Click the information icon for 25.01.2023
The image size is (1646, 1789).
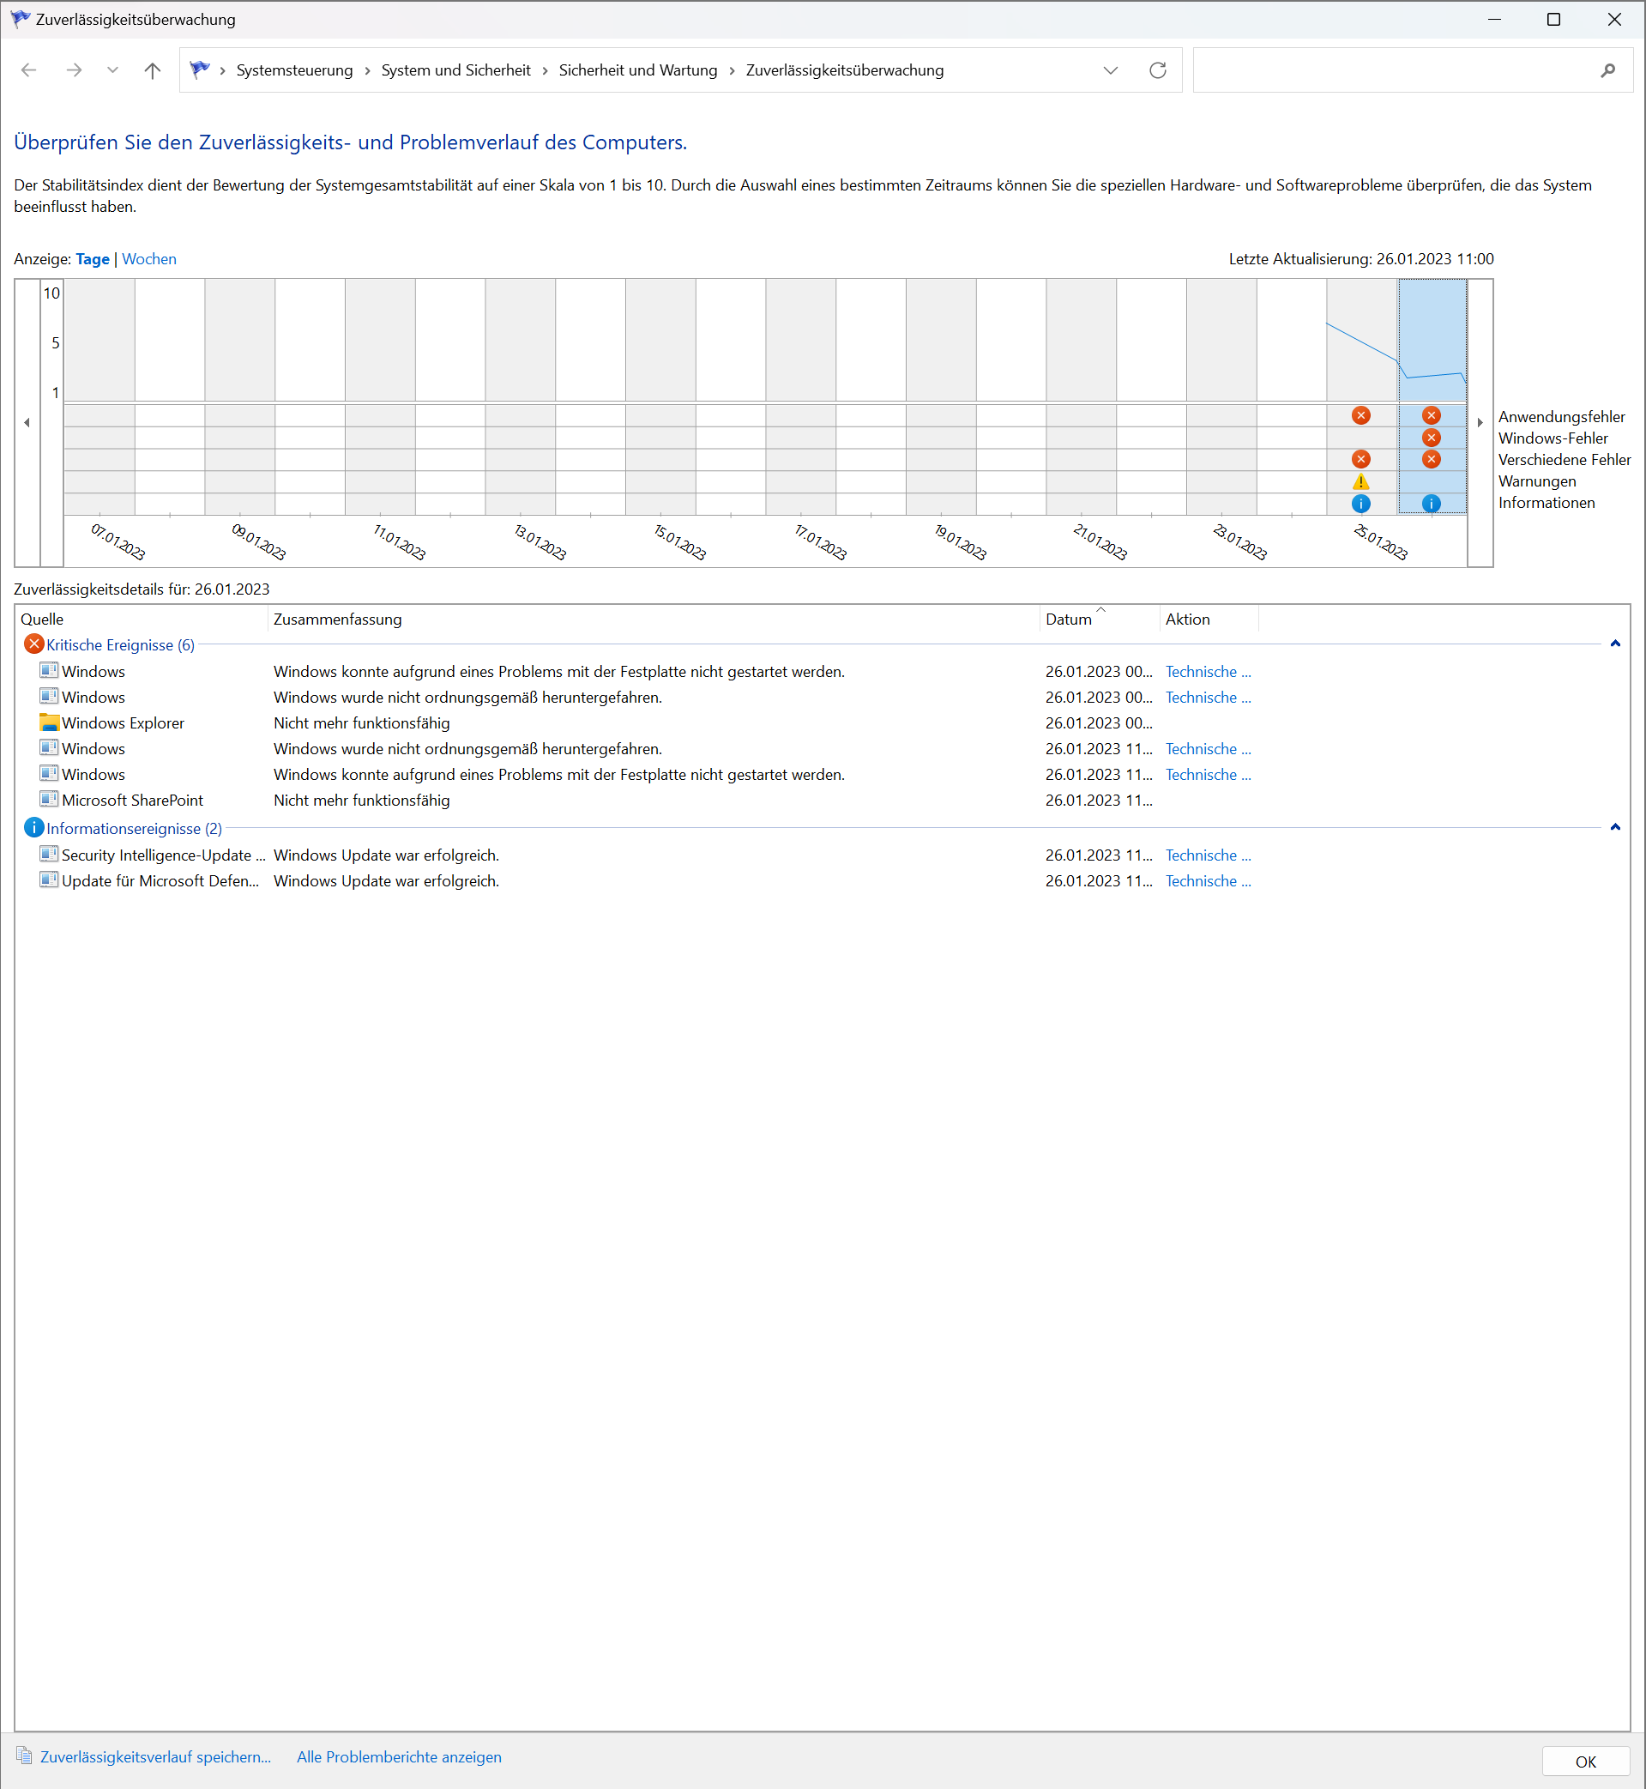(1361, 504)
